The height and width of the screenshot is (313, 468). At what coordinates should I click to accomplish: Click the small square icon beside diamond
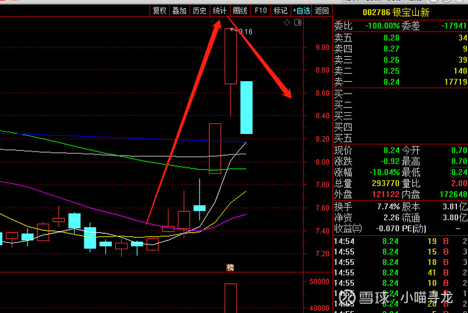point(298,23)
